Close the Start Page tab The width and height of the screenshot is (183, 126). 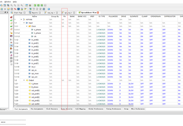[24, 13]
